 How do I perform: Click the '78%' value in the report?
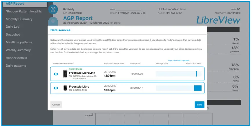(x=235, y=65)
